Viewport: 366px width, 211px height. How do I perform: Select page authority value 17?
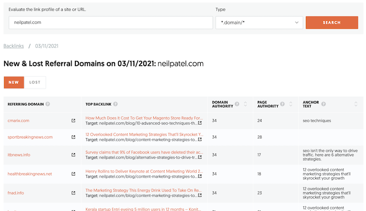click(259, 155)
